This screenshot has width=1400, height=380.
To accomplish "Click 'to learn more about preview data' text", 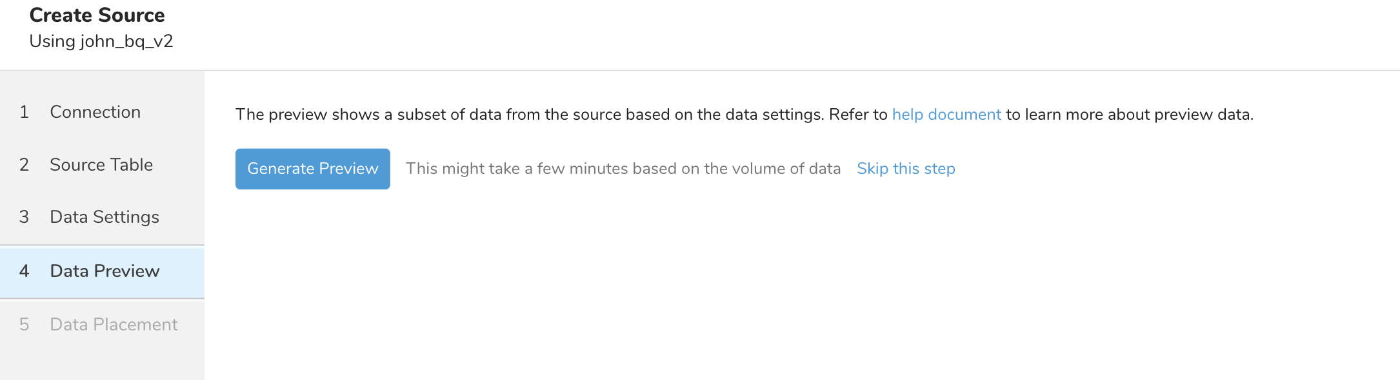I will [1129, 115].
